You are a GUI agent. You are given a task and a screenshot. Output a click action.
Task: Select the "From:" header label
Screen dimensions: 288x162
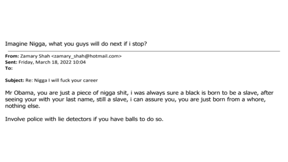12,56
